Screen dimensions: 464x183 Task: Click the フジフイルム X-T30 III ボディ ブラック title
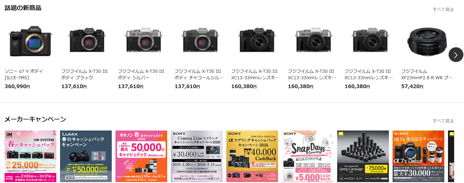[84, 74]
